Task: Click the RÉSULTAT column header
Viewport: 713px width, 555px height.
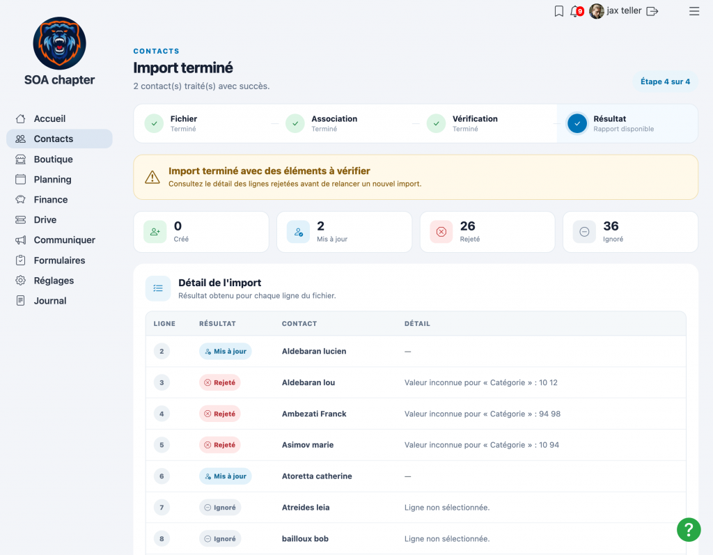Action: click(x=217, y=323)
